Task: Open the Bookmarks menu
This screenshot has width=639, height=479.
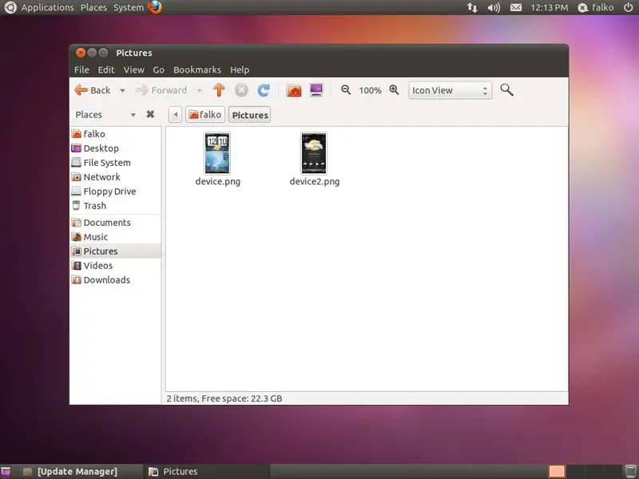Action: pyautogui.click(x=196, y=69)
